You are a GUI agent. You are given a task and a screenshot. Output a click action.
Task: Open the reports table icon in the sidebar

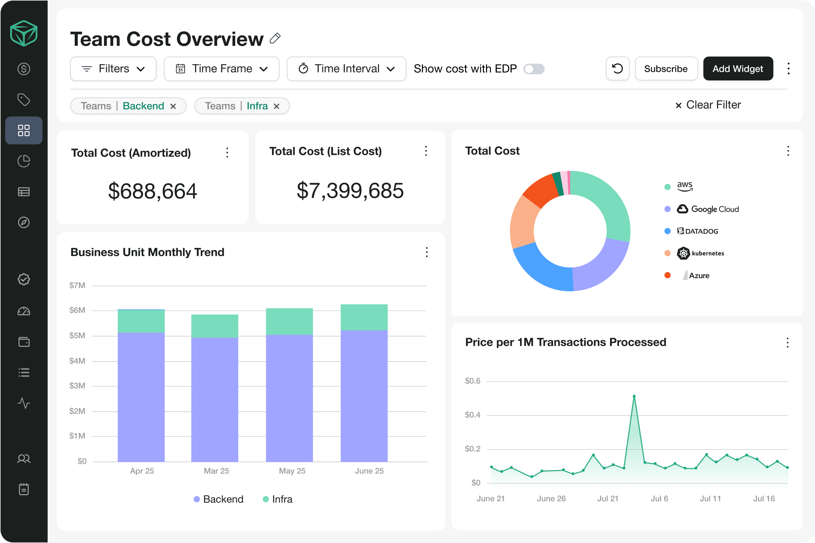24,191
